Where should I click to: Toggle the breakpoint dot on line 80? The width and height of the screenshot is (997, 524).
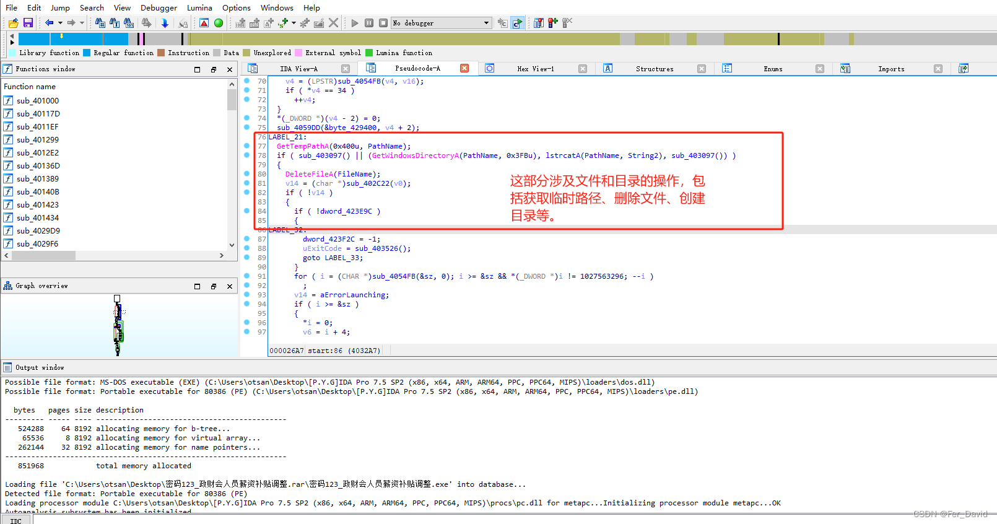click(246, 174)
